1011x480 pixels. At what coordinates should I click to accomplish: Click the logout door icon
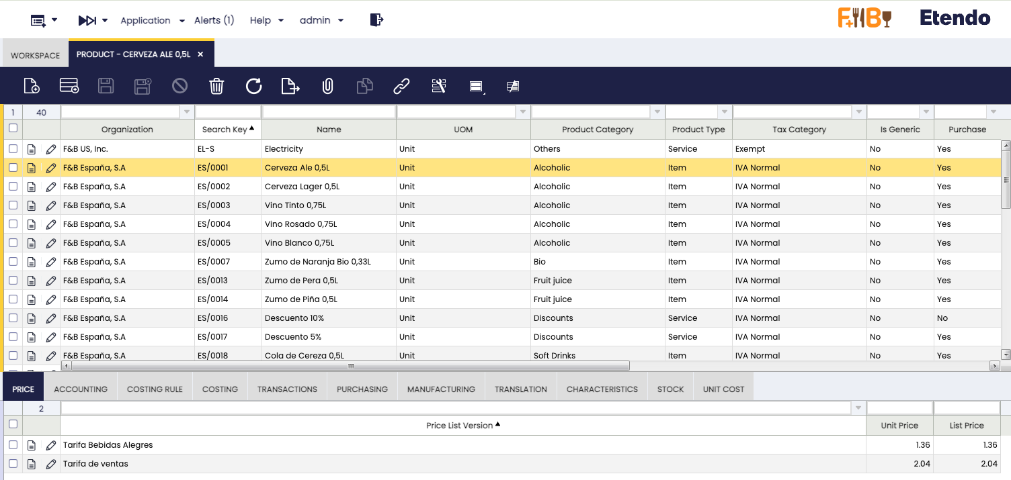pos(376,20)
